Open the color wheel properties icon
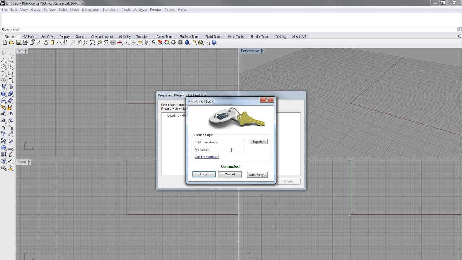This screenshot has height=260, width=462. [167, 43]
